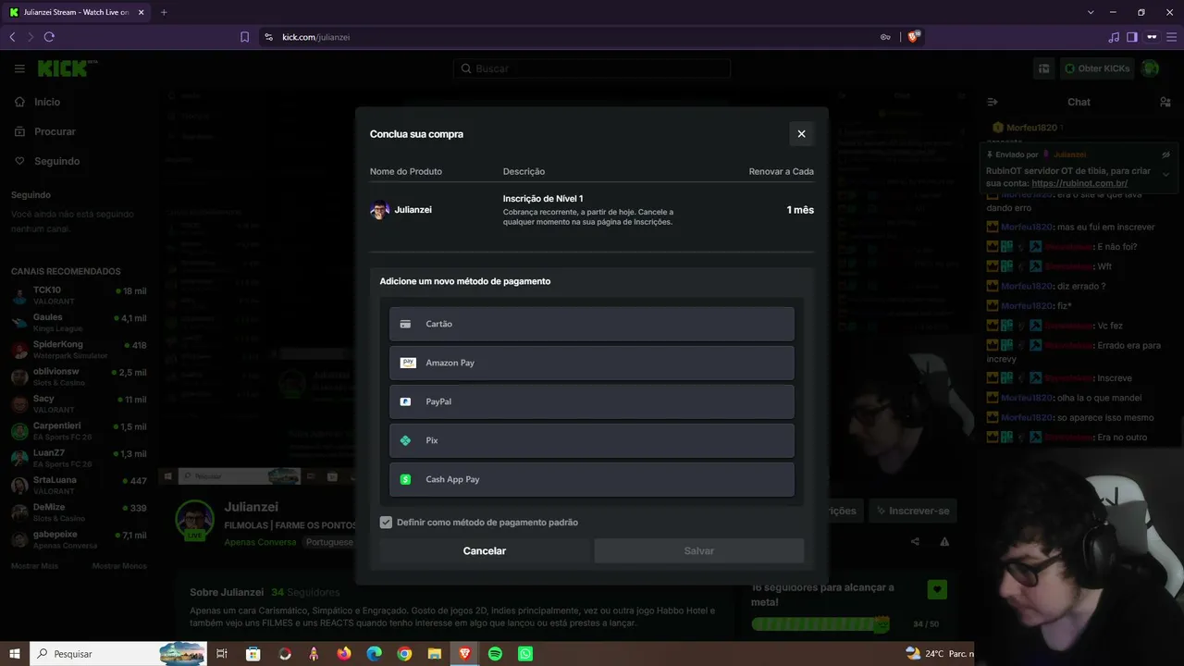Open the user profile avatar menu
Viewport: 1184px width, 666px height.
[1151, 68]
